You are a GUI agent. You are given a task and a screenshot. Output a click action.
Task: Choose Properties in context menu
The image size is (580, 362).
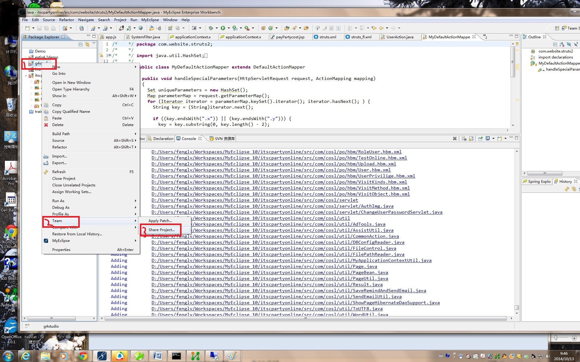click(91, 249)
